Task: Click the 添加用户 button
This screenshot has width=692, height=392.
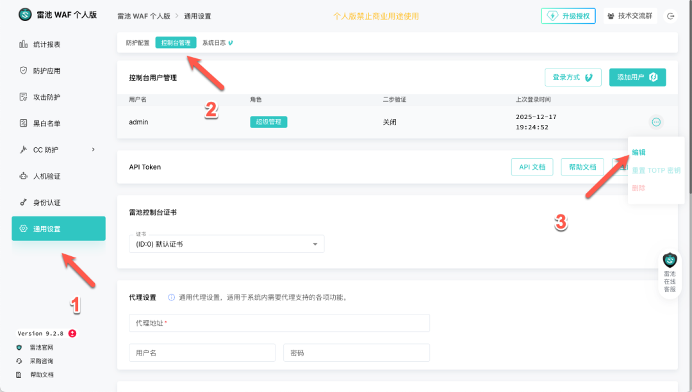Action: 637,77
